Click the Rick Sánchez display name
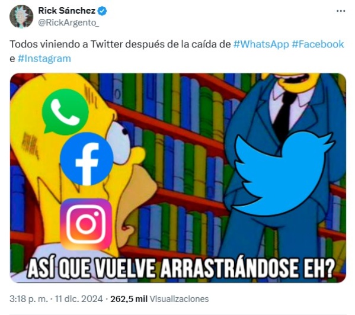Viewport: 355px width, 315px height. 67,11
